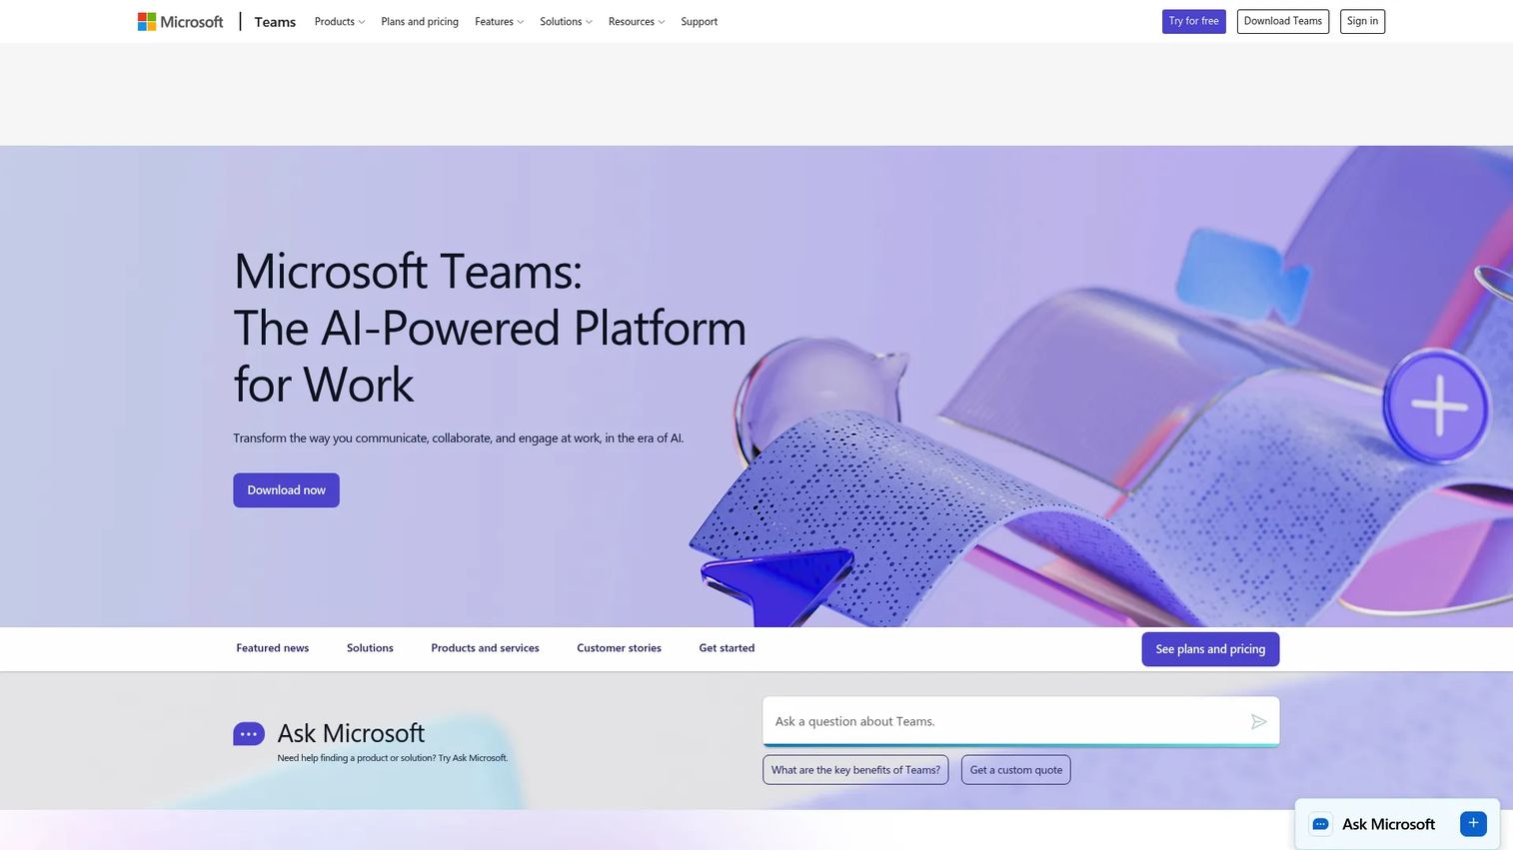Open the Support page link
The height and width of the screenshot is (850, 1513).
click(x=700, y=21)
